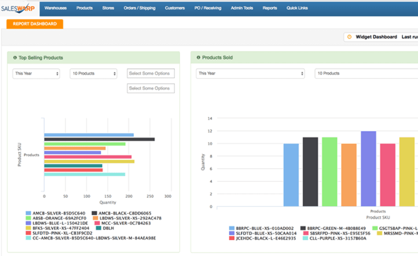The width and height of the screenshot is (418, 256).
Task: Toggle AMCB-BLACK-C8DD6065 legend swatch
Action: point(94,213)
